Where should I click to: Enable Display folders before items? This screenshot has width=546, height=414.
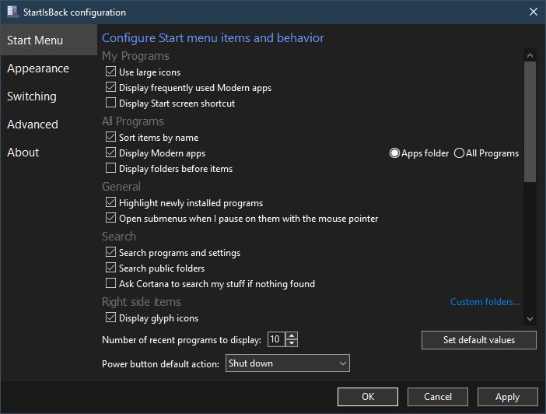110,168
